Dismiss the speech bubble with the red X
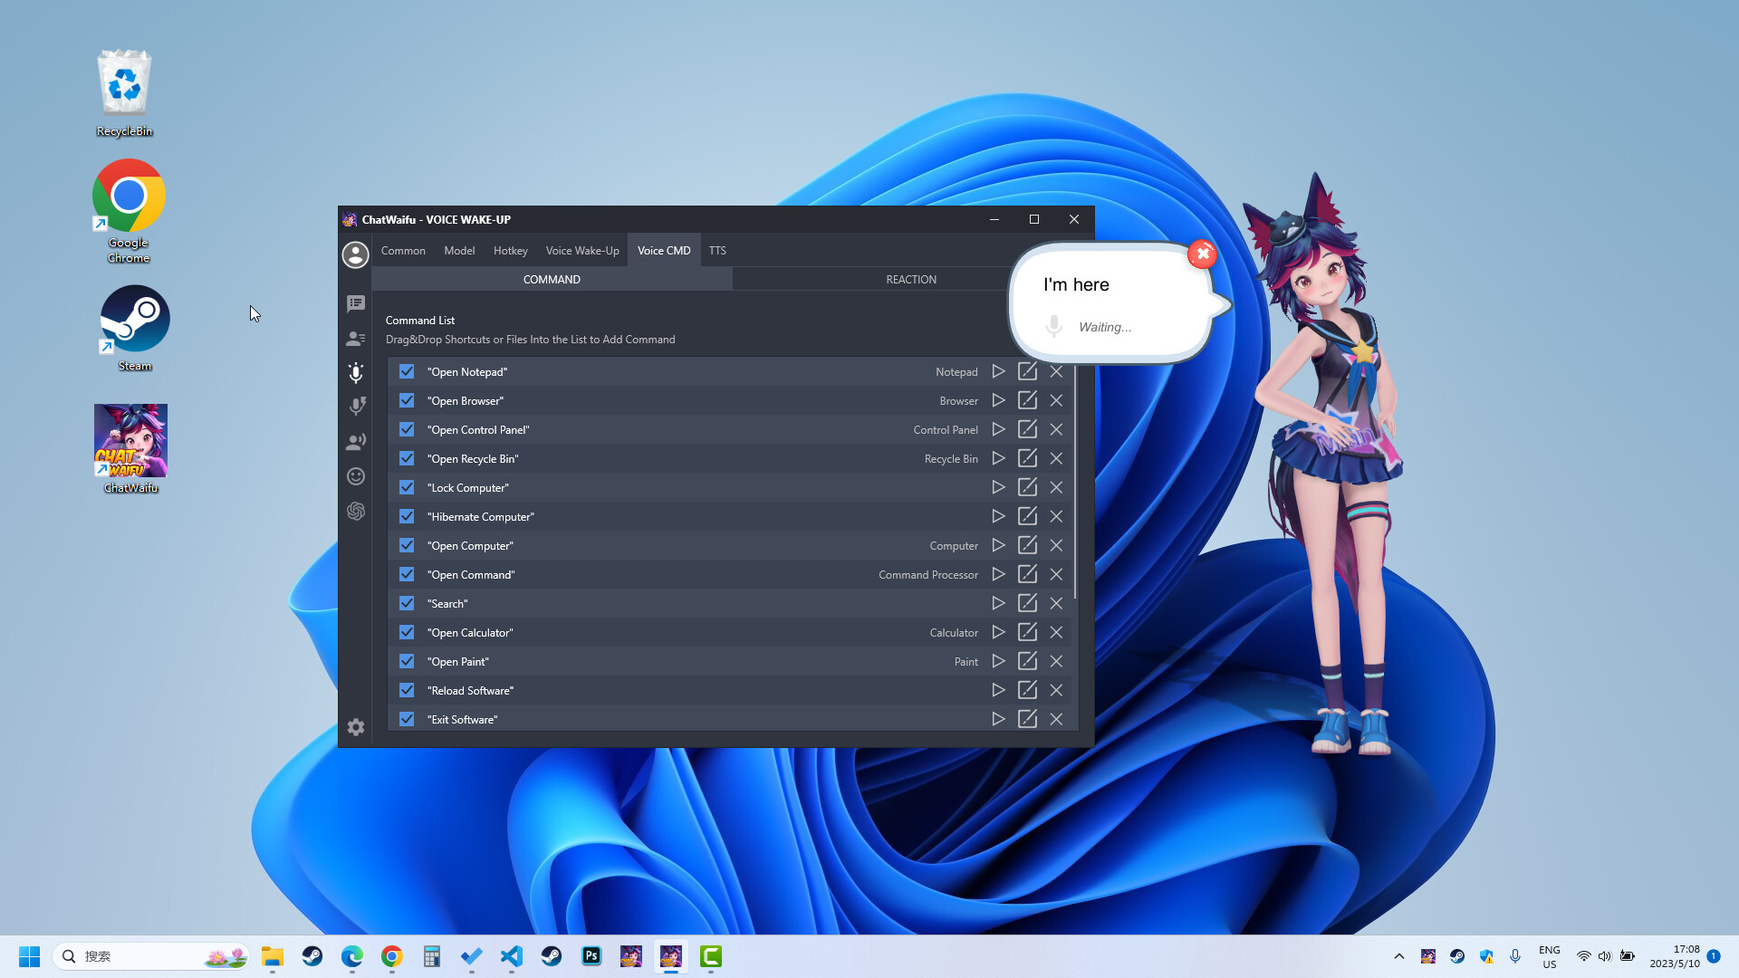This screenshot has height=978, width=1739. [x=1203, y=254]
